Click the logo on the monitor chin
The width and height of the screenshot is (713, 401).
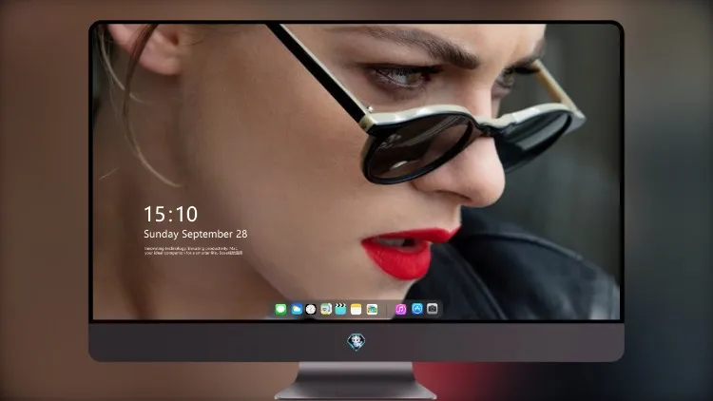356,342
